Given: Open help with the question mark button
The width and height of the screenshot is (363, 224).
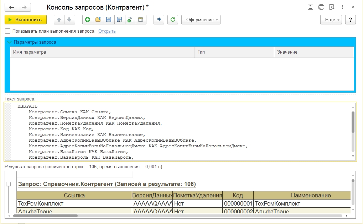Looking at the screenshot, I should pyautogui.click(x=351, y=20).
